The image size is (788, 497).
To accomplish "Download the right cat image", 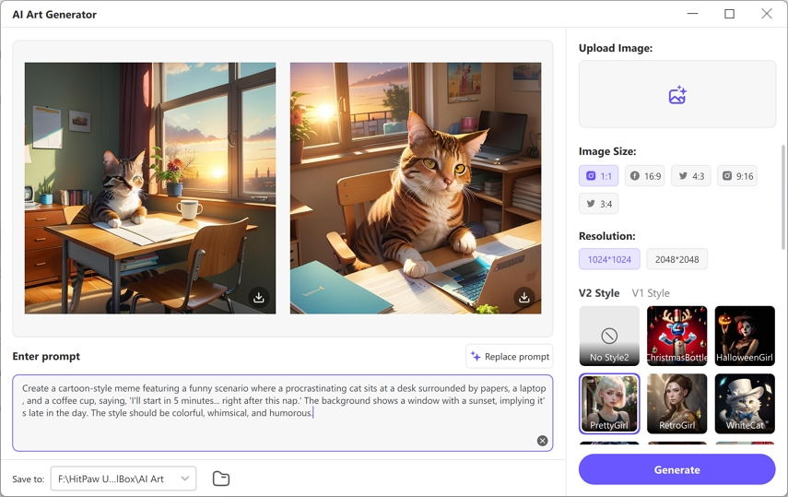I will [524, 297].
